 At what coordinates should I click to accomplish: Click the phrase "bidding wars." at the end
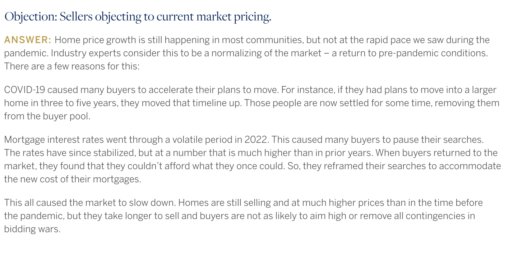point(32,229)
